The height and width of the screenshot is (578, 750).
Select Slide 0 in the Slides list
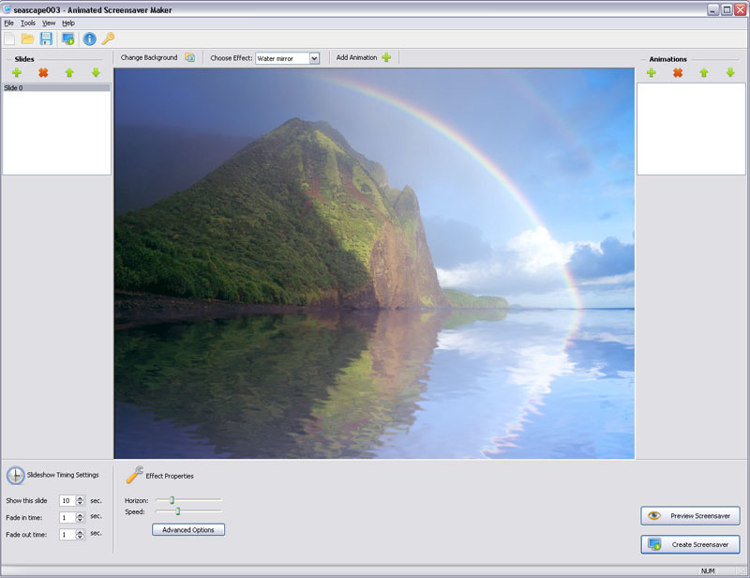[56, 87]
